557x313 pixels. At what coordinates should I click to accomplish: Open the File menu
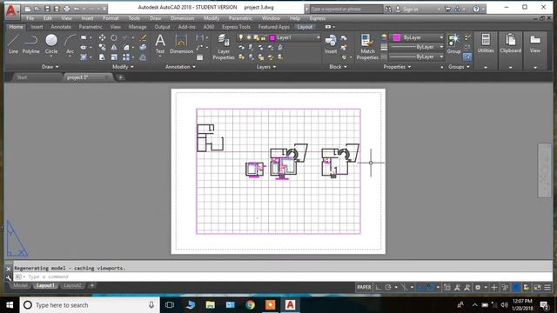(x=30, y=18)
